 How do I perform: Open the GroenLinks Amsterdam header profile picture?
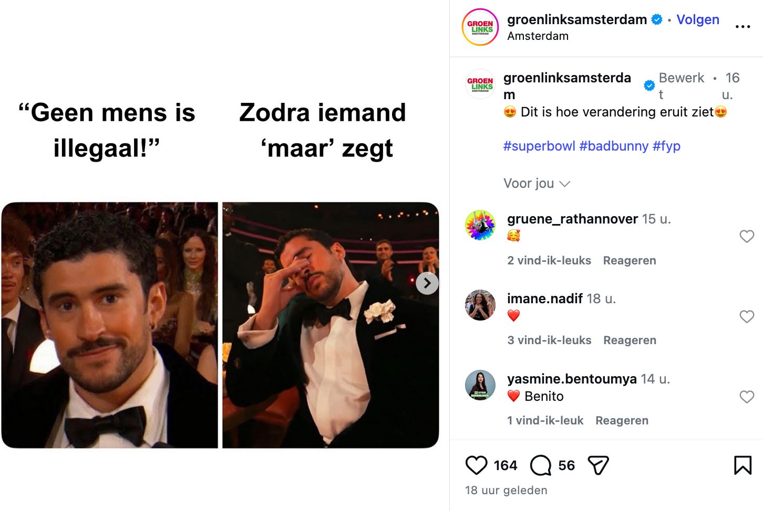[x=480, y=27]
